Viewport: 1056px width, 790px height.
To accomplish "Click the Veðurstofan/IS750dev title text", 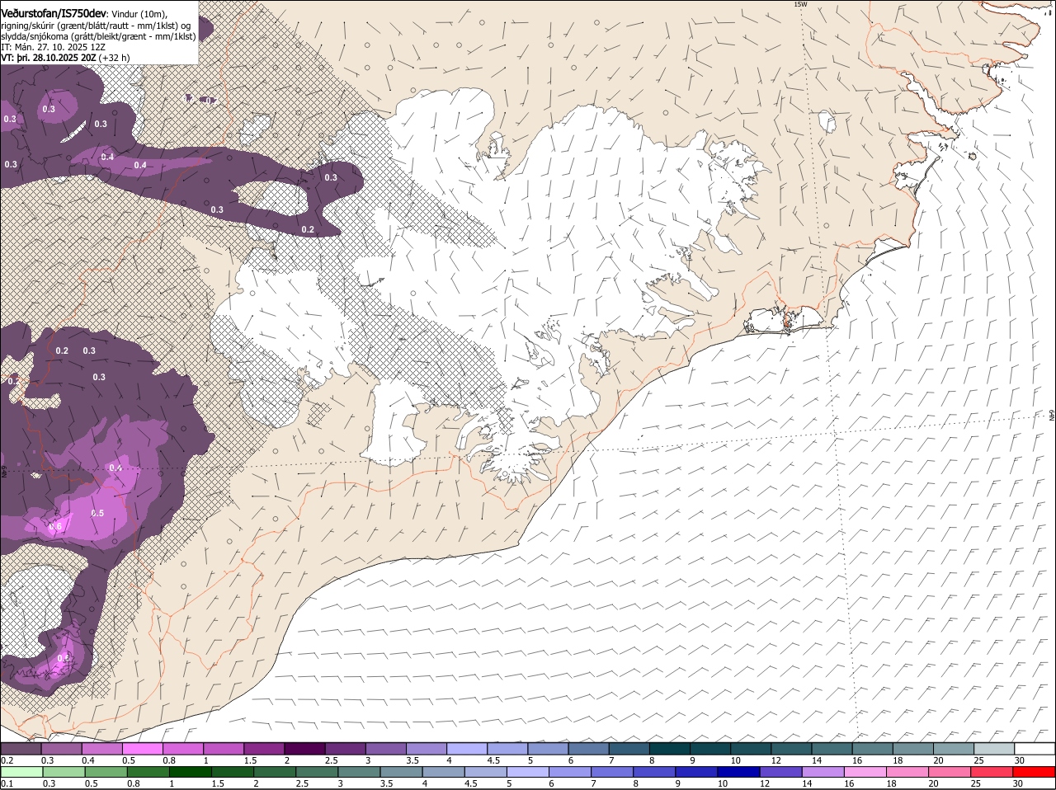I will tap(53, 13).
